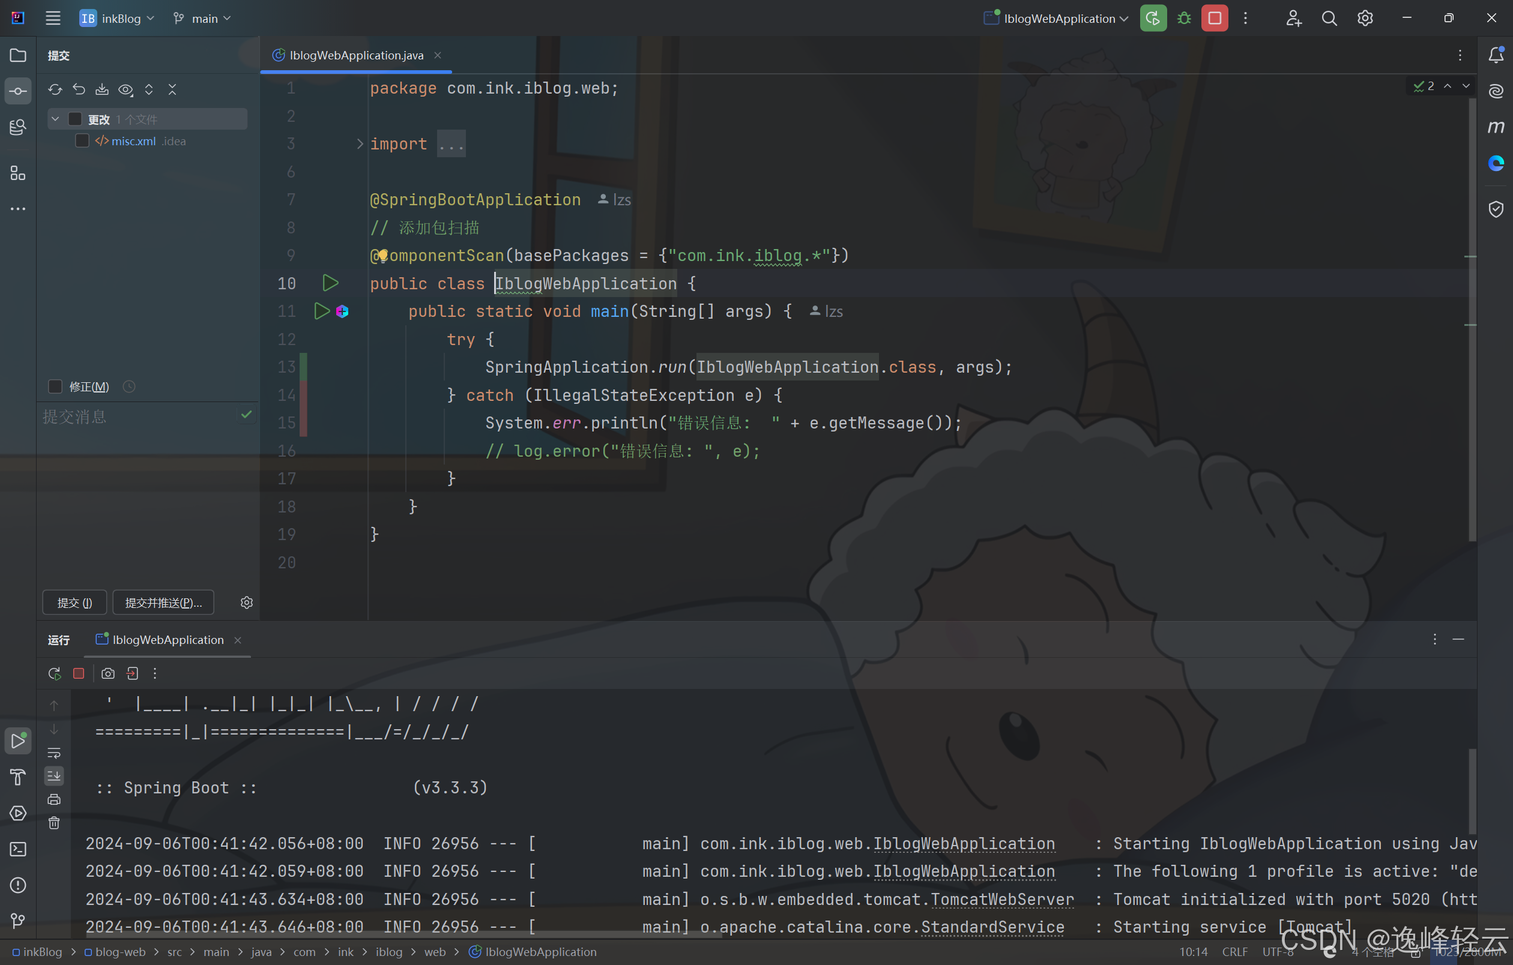1513x965 pixels.
Task: Stop the running application in top toolbar
Action: pyautogui.click(x=1215, y=18)
